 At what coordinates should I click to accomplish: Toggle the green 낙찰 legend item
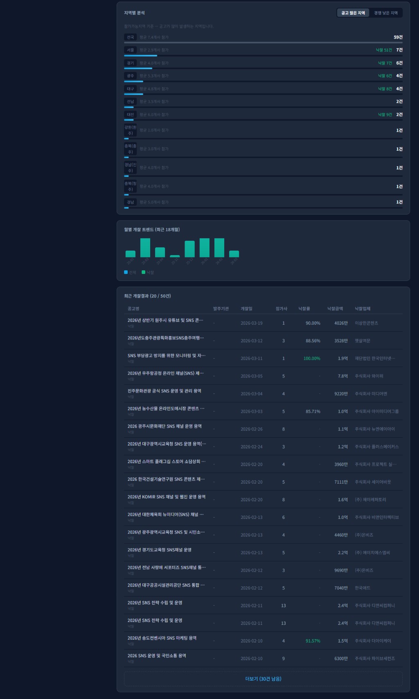(148, 272)
